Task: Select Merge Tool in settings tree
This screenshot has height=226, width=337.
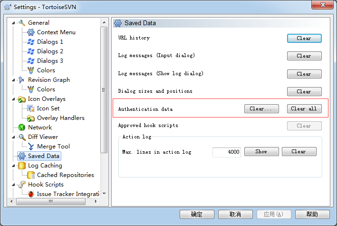Action: (53, 147)
